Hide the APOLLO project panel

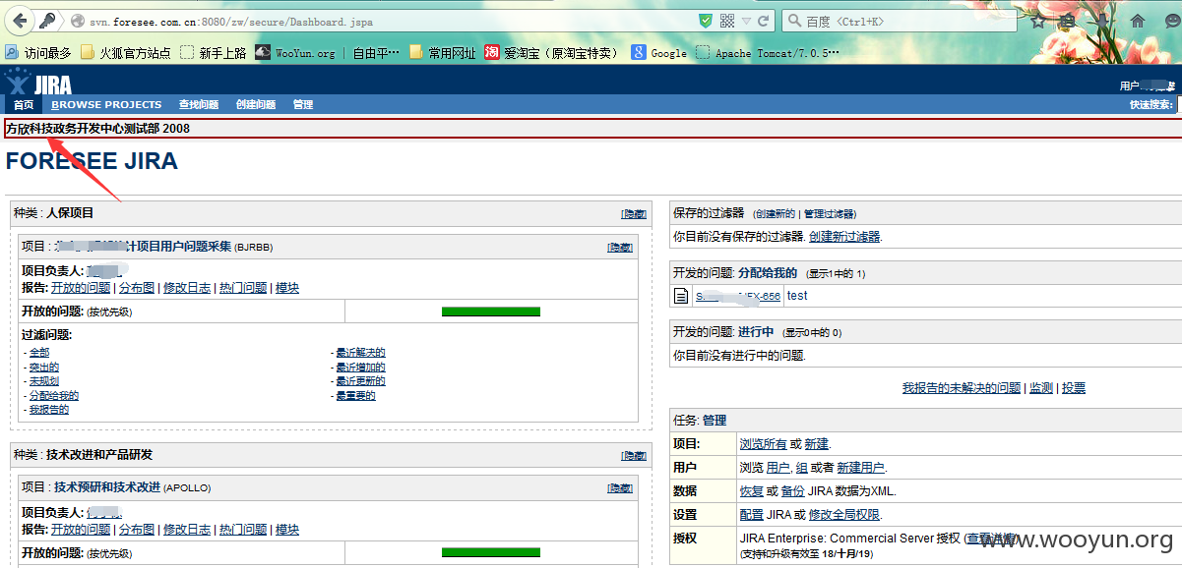pyautogui.click(x=620, y=487)
